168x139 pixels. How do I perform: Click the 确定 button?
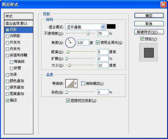click(149, 16)
